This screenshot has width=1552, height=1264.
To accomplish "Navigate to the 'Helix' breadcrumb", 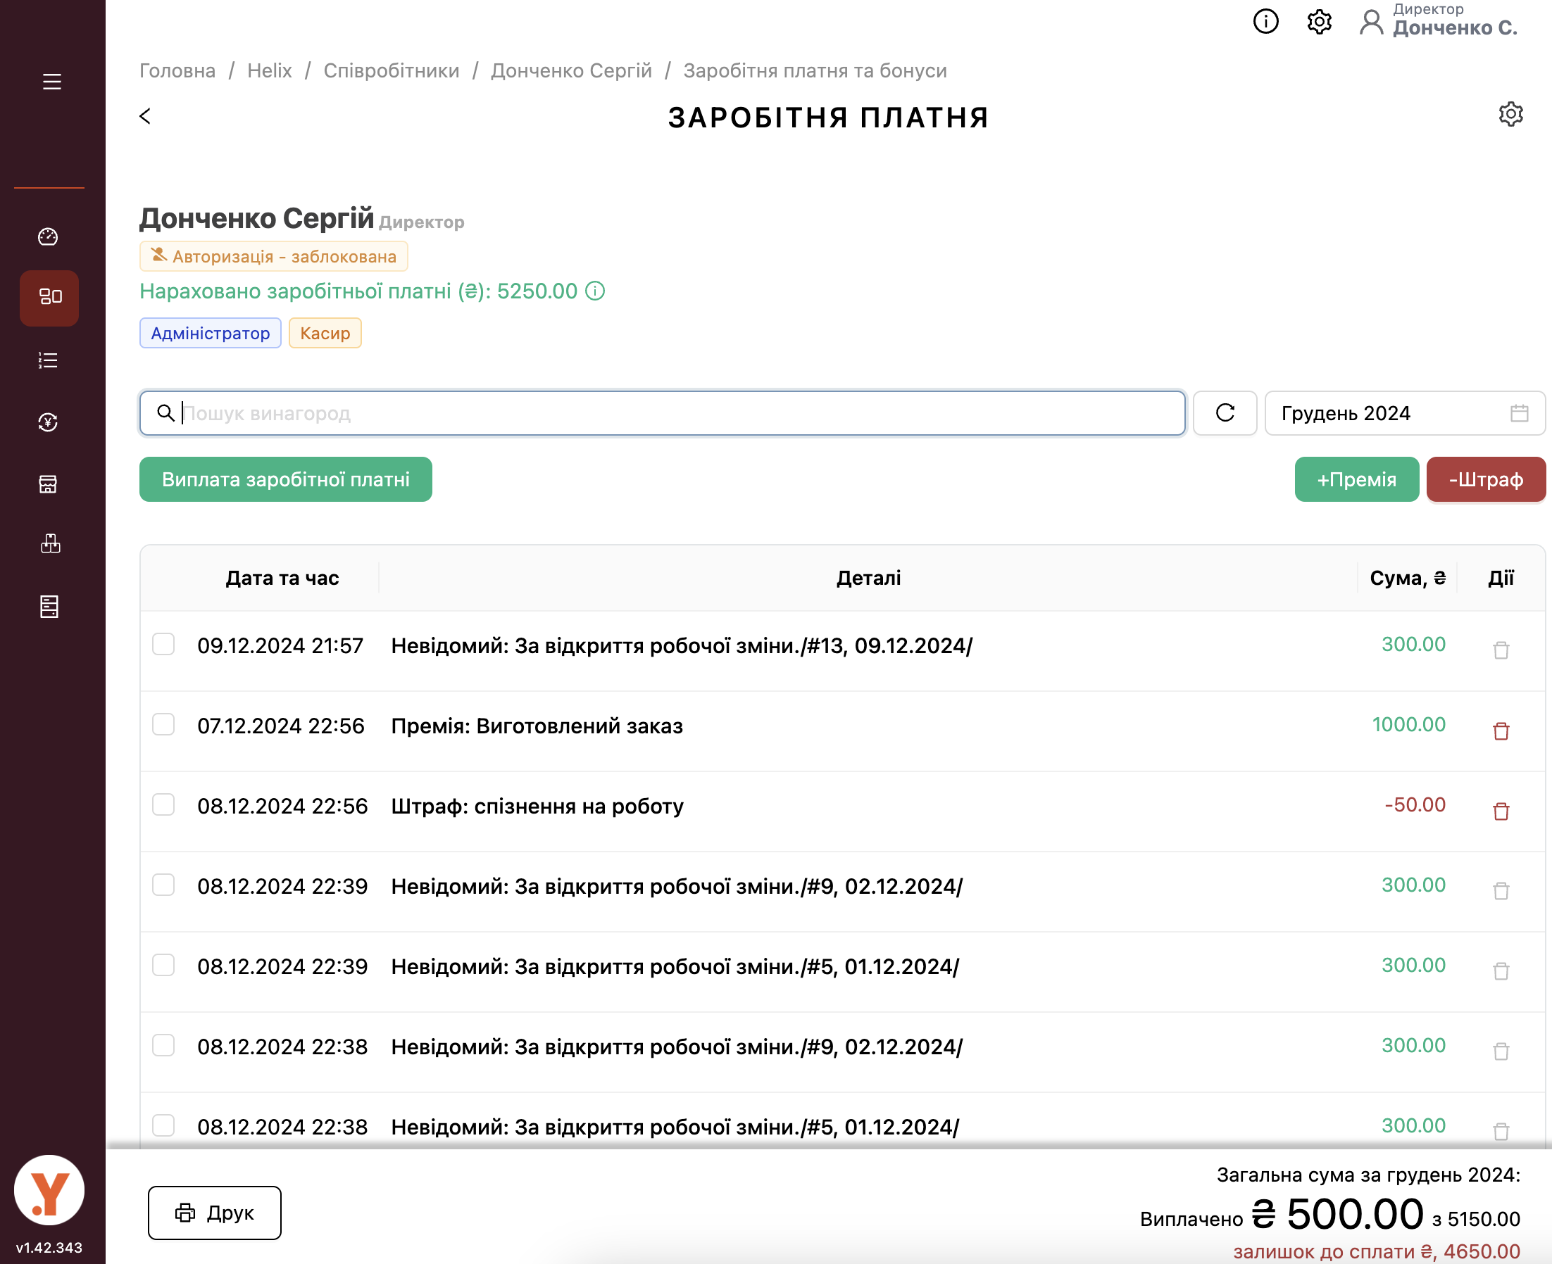I will pos(270,70).
